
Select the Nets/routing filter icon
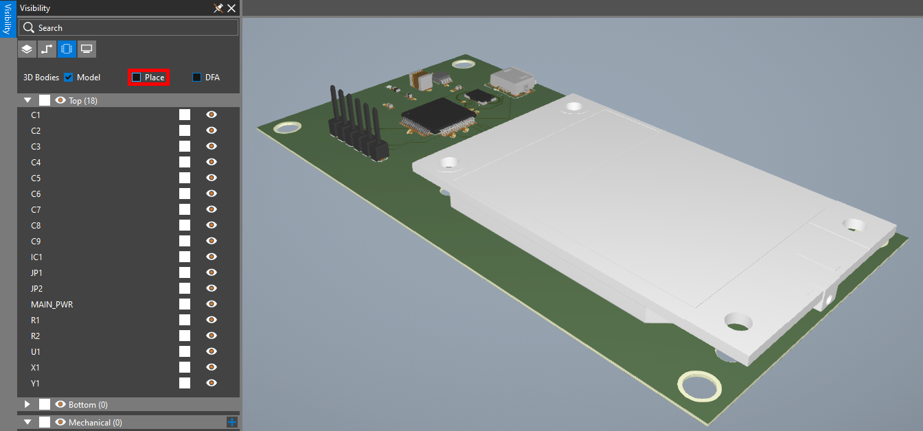click(x=46, y=49)
